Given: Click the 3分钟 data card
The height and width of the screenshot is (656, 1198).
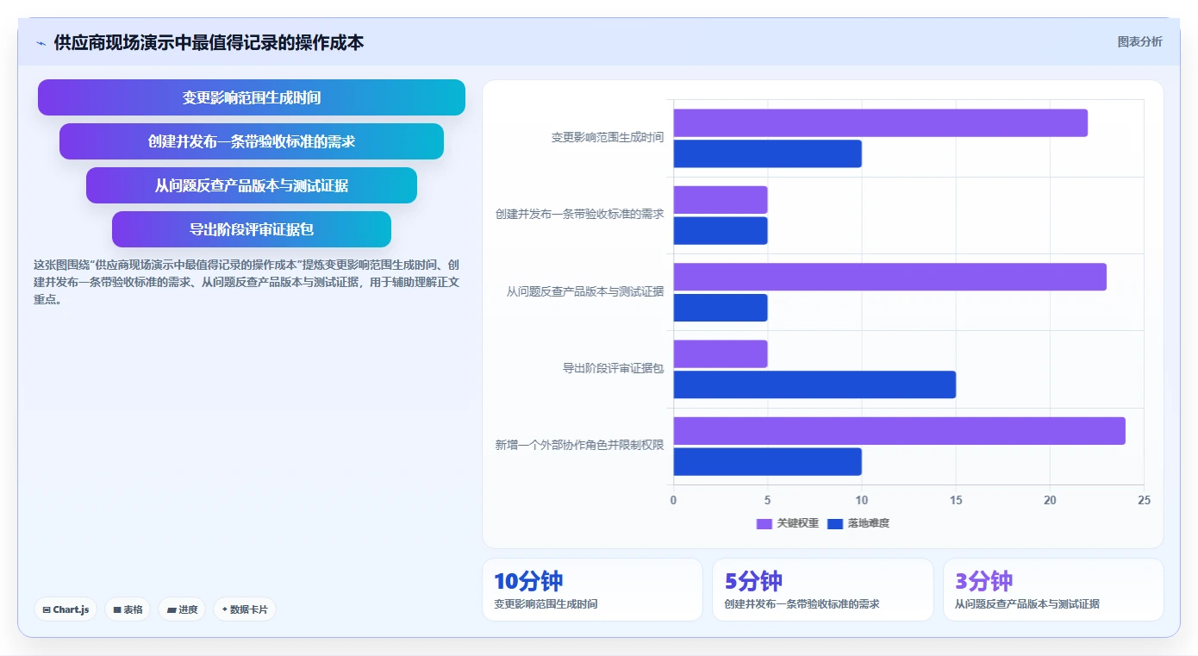Looking at the screenshot, I should [1053, 590].
